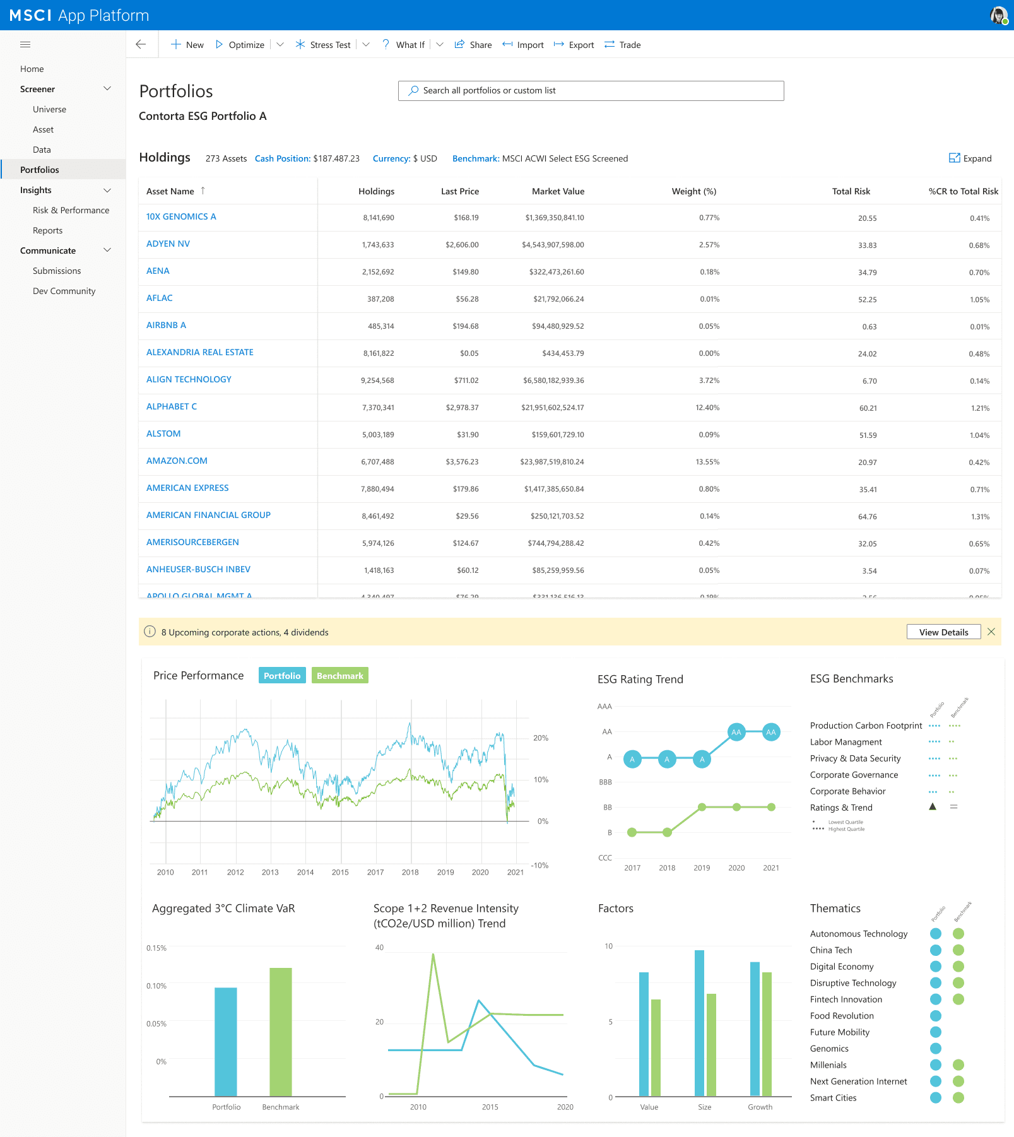Open the user profile avatar

pos(998,15)
